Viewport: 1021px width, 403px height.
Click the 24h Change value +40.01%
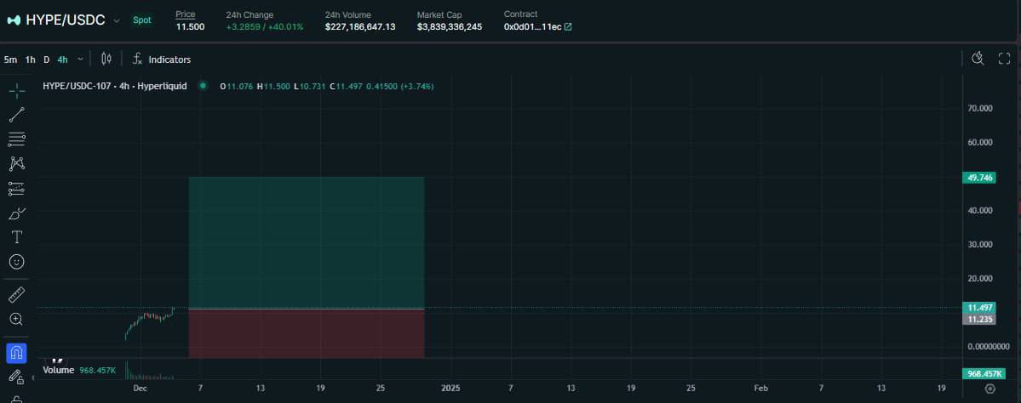(286, 26)
